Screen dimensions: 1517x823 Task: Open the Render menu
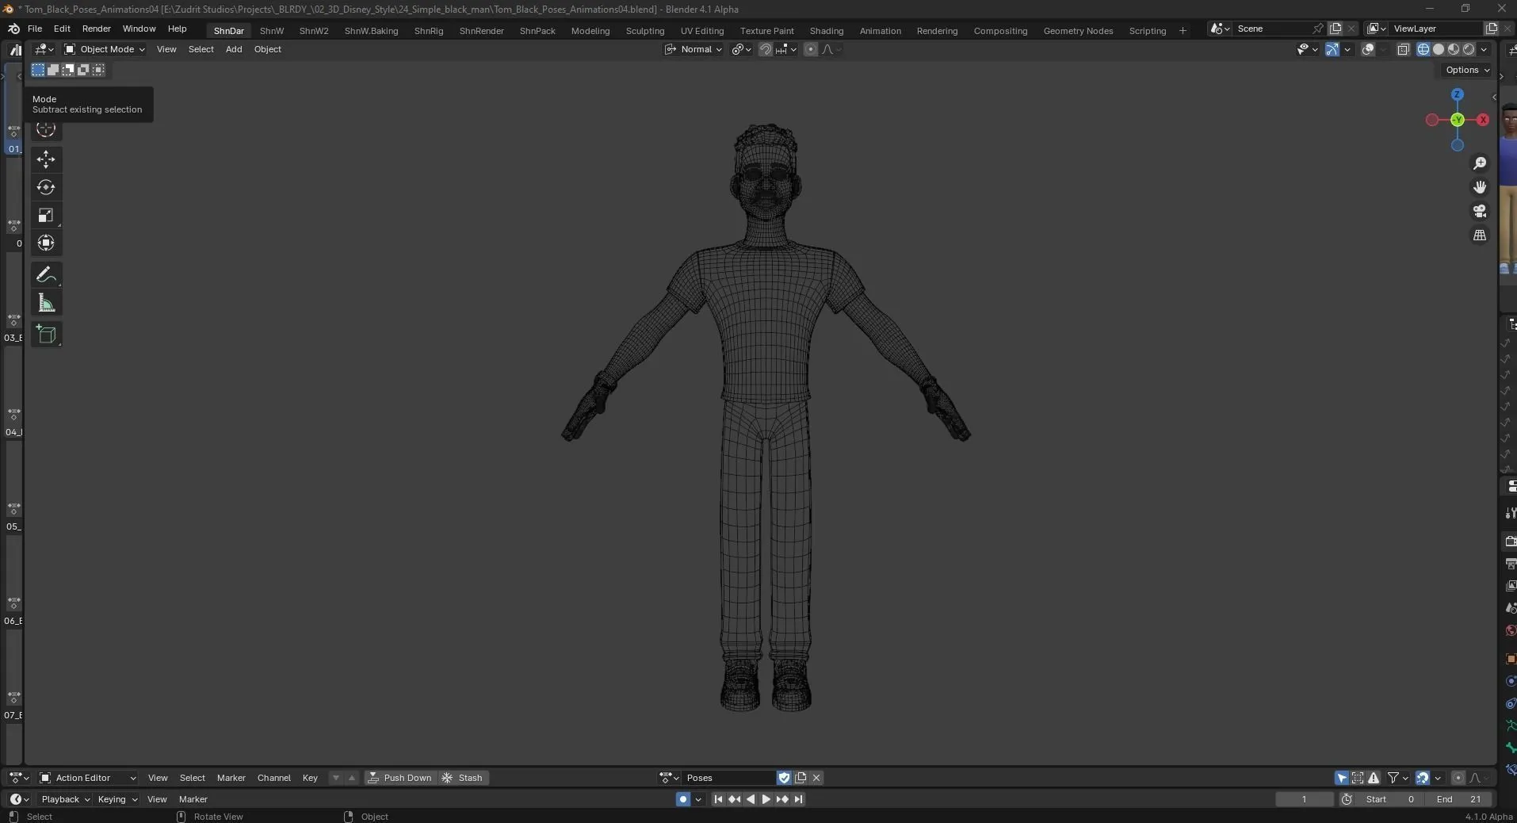[96, 29]
